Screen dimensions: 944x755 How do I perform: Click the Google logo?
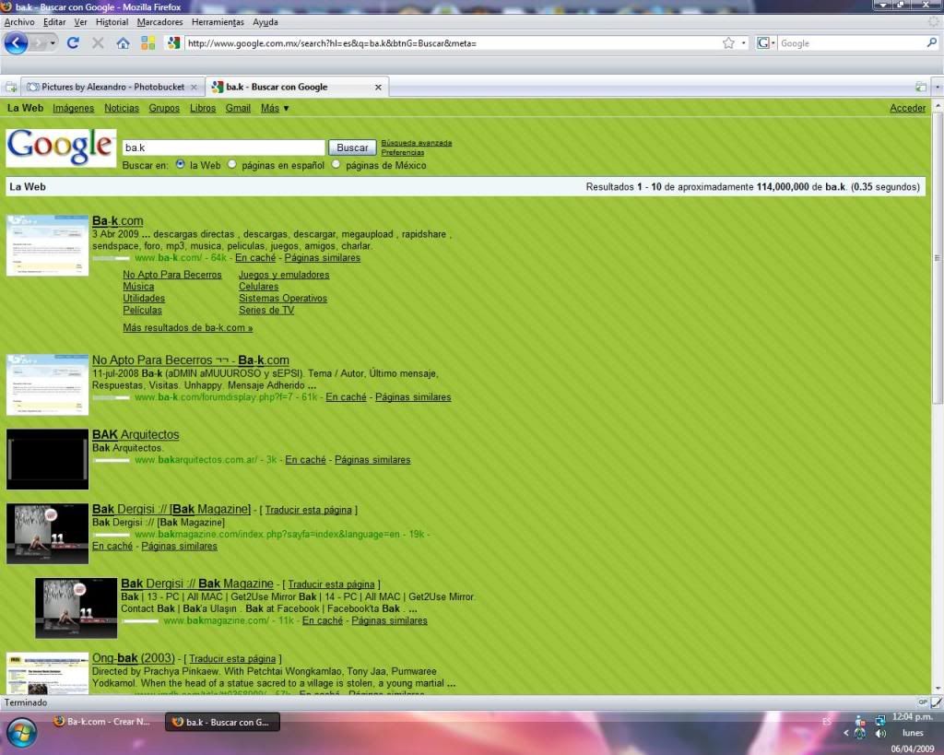(x=61, y=147)
